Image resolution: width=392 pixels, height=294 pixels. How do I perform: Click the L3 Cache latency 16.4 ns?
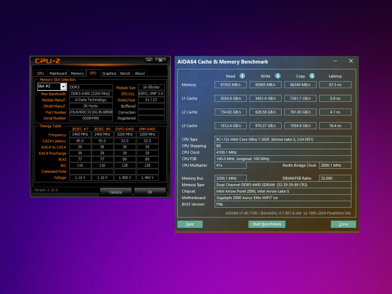pyautogui.click(x=335, y=126)
